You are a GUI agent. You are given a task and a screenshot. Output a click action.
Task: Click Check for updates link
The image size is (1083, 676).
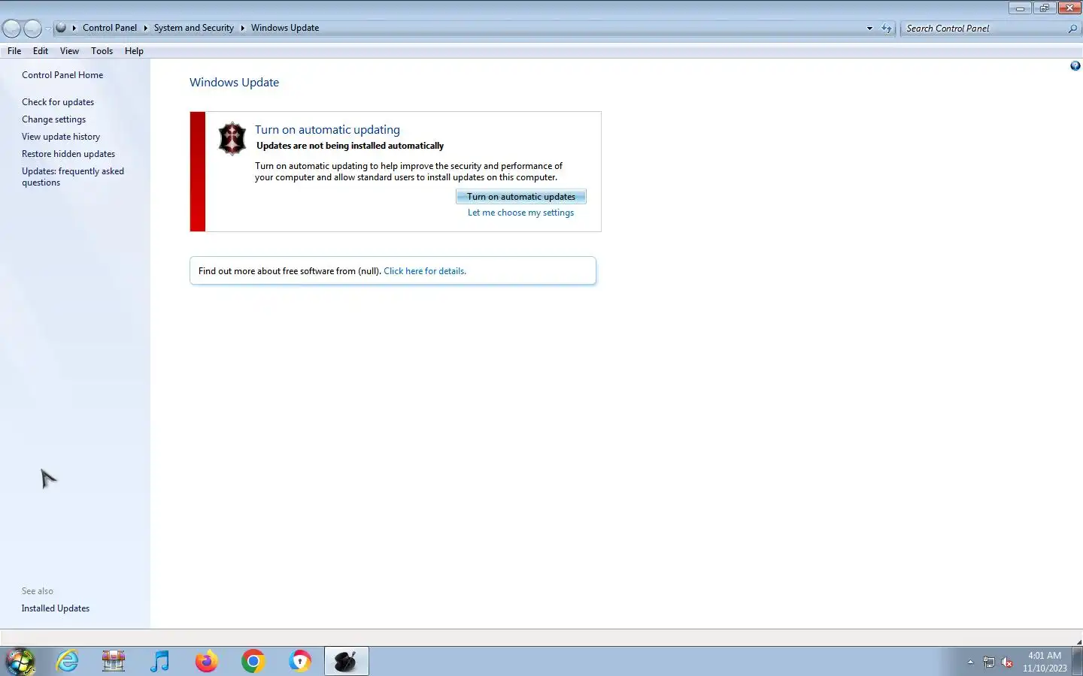(x=58, y=102)
